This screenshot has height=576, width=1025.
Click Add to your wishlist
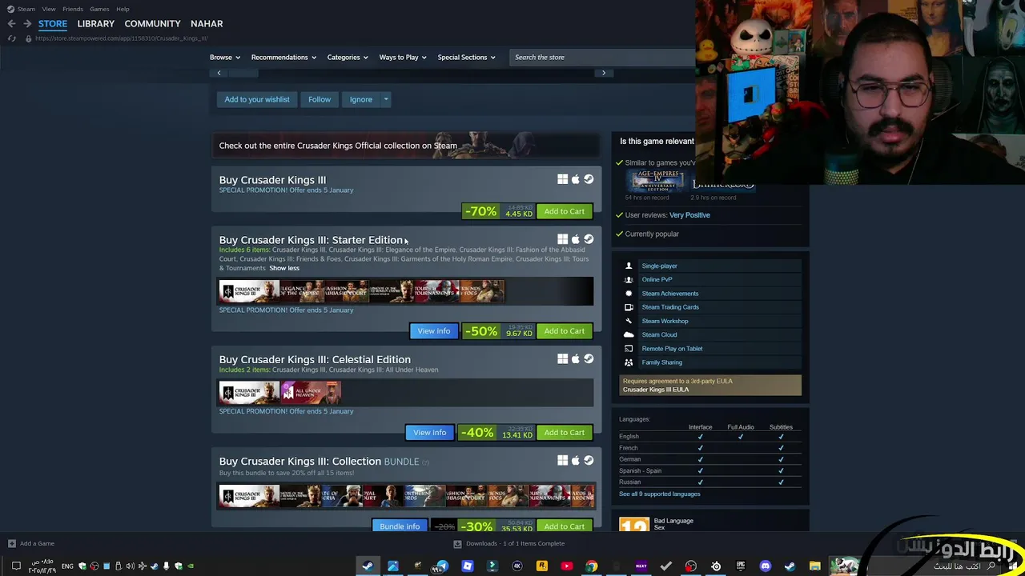click(x=257, y=99)
